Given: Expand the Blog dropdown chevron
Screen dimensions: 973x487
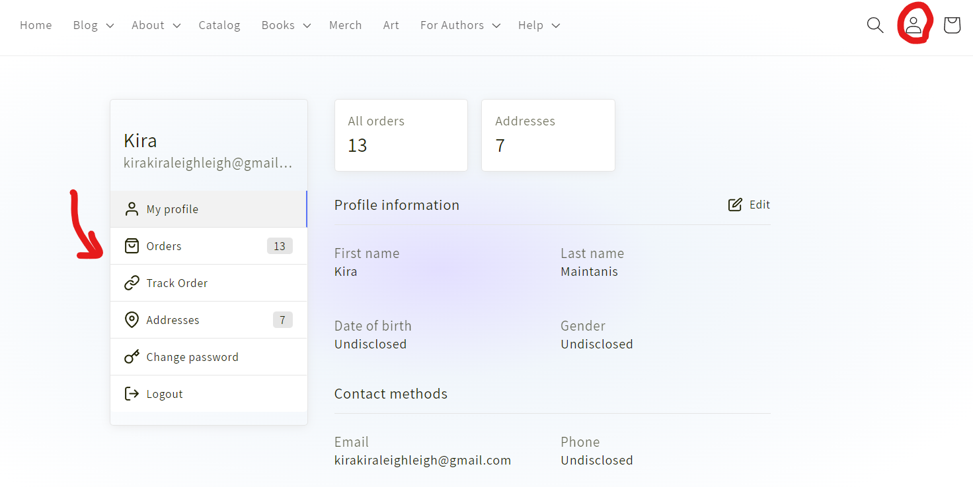Looking at the screenshot, I should (110, 26).
